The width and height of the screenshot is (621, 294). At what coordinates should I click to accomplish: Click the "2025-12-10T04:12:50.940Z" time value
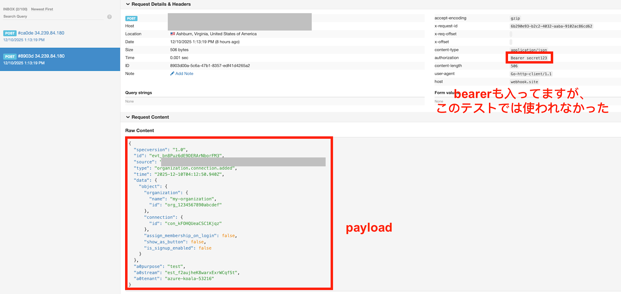click(x=188, y=174)
